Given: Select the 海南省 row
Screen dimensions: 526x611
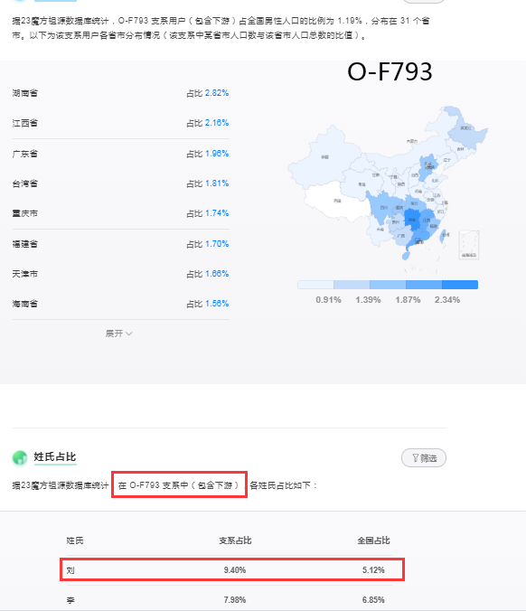Looking at the screenshot, I should (120, 304).
